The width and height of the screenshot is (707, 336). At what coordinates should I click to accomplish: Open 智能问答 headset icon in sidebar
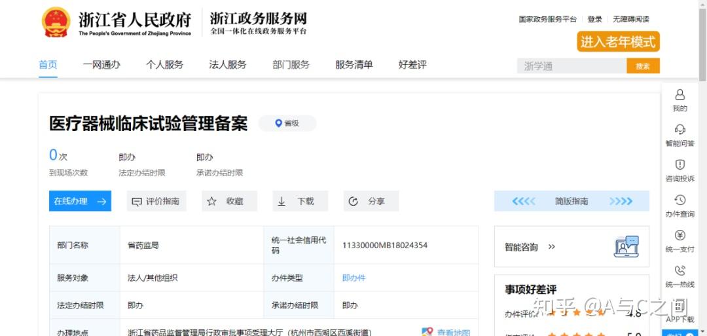(680, 130)
